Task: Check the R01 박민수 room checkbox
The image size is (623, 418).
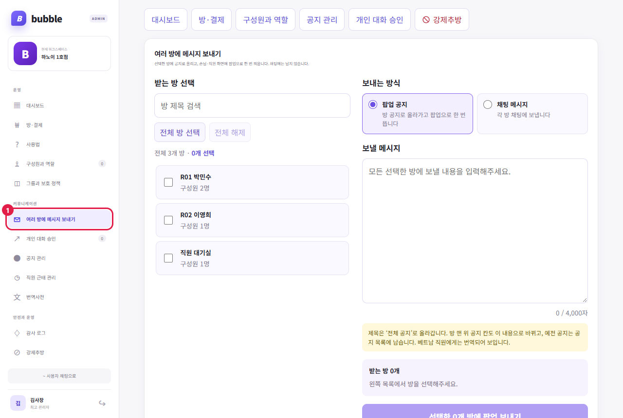Action: pyautogui.click(x=168, y=182)
